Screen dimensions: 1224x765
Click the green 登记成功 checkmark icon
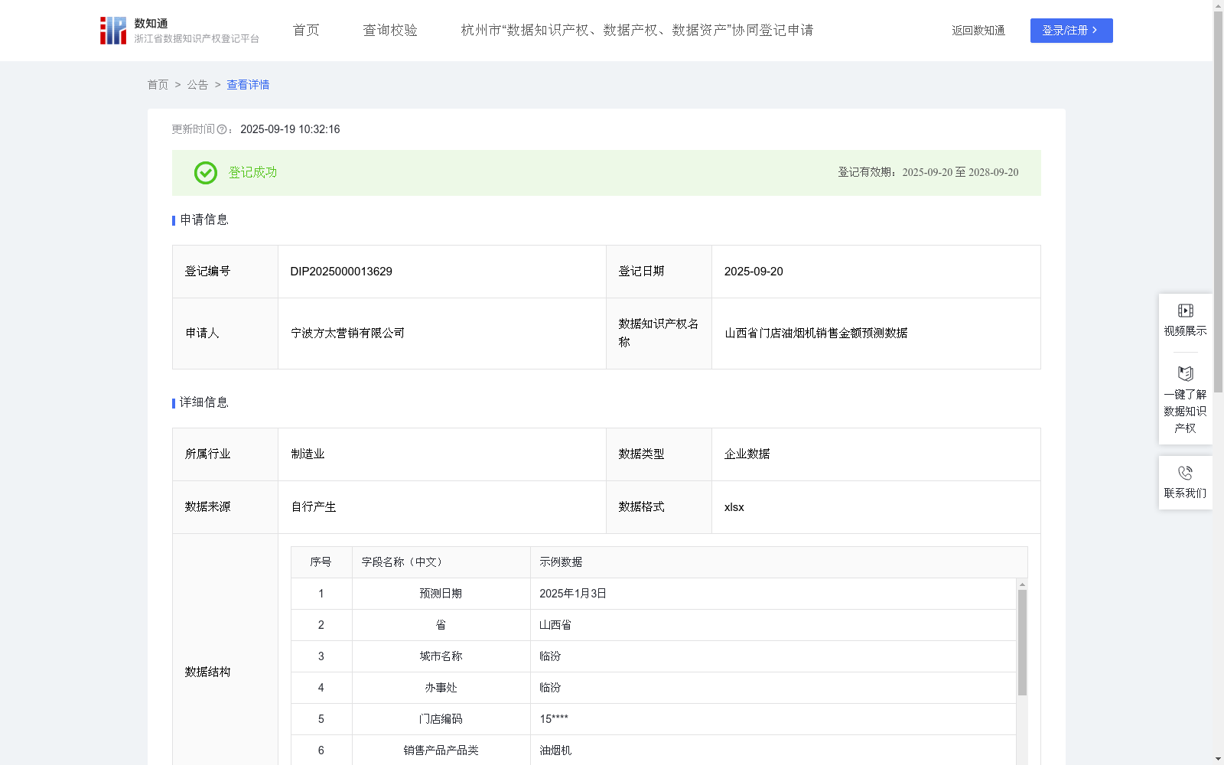click(x=205, y=173)
